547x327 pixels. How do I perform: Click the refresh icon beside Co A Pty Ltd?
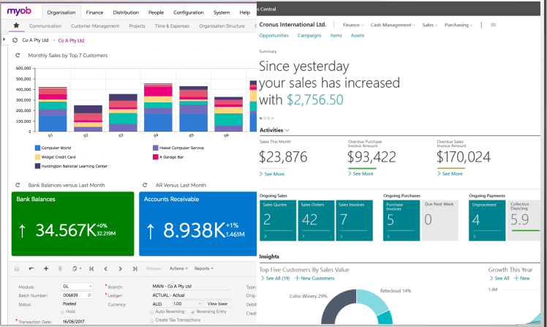[x=15, y=40]
